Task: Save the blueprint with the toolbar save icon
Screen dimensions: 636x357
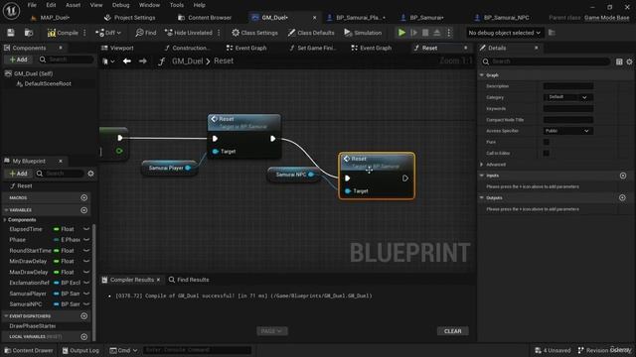Action: [11, 33]
